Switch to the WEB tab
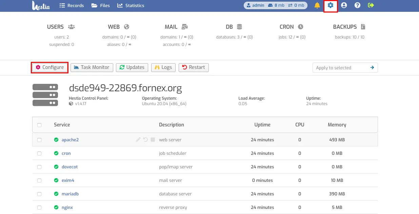The image size is (419, 214). click(119, 27)
